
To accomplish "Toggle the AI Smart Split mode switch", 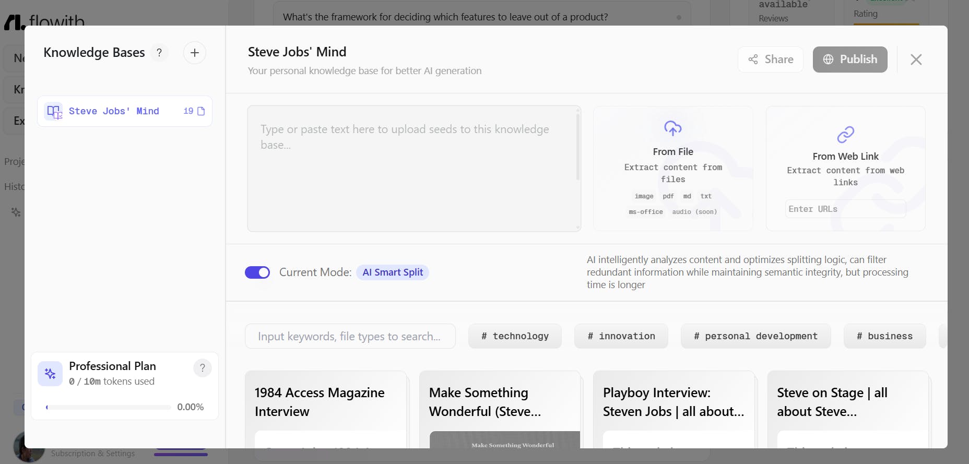I will click(x=257, y=272).
